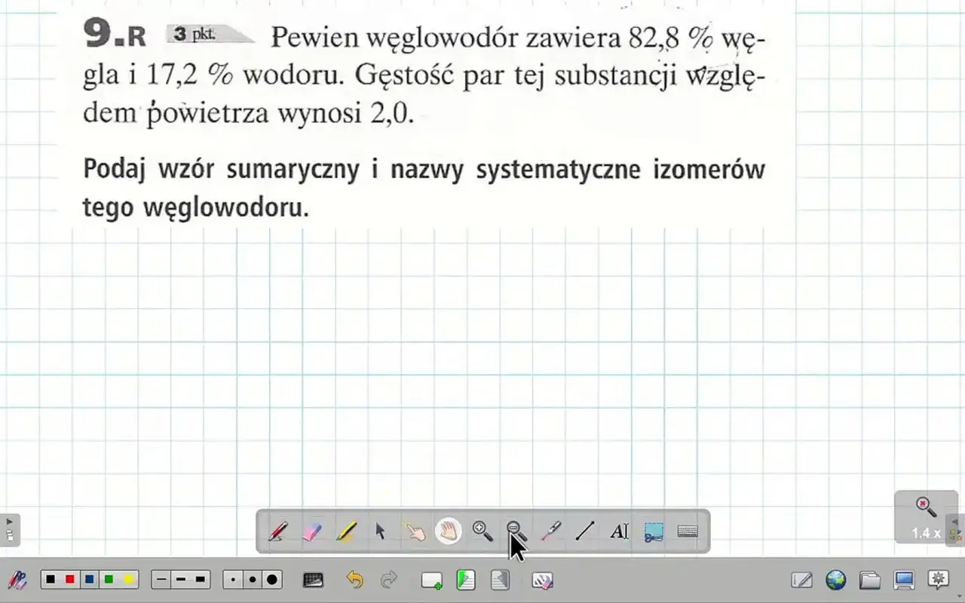965x603 pixels.
Task: Select the Pen tool
Action: tap(277, 531)
